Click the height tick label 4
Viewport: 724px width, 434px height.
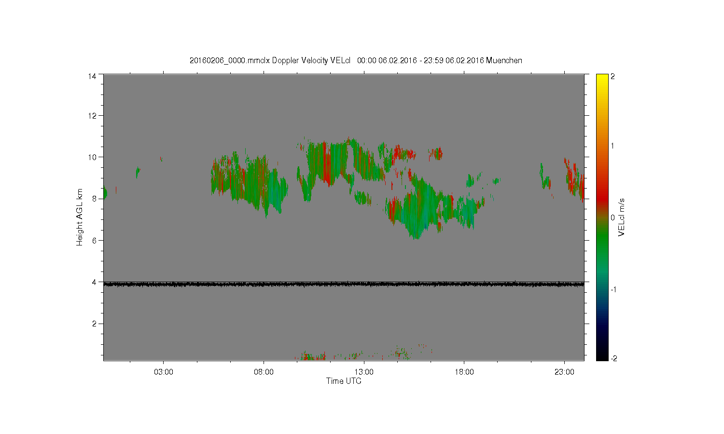point(94,282)
